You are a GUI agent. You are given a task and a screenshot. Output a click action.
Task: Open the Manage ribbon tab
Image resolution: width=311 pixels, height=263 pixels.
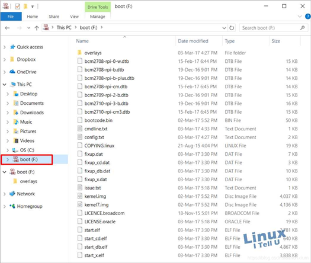97,17
